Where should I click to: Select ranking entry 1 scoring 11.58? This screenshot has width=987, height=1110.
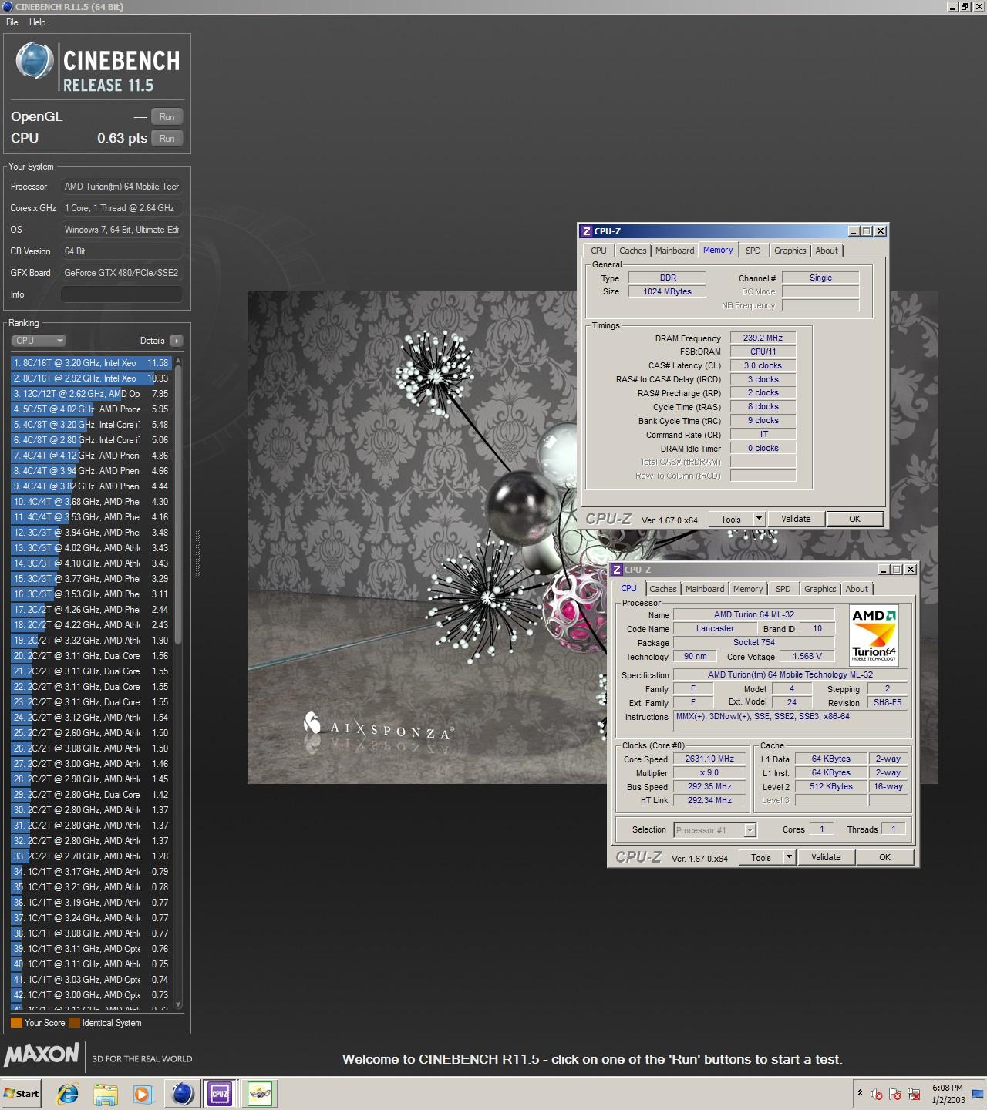click(91, 363)
